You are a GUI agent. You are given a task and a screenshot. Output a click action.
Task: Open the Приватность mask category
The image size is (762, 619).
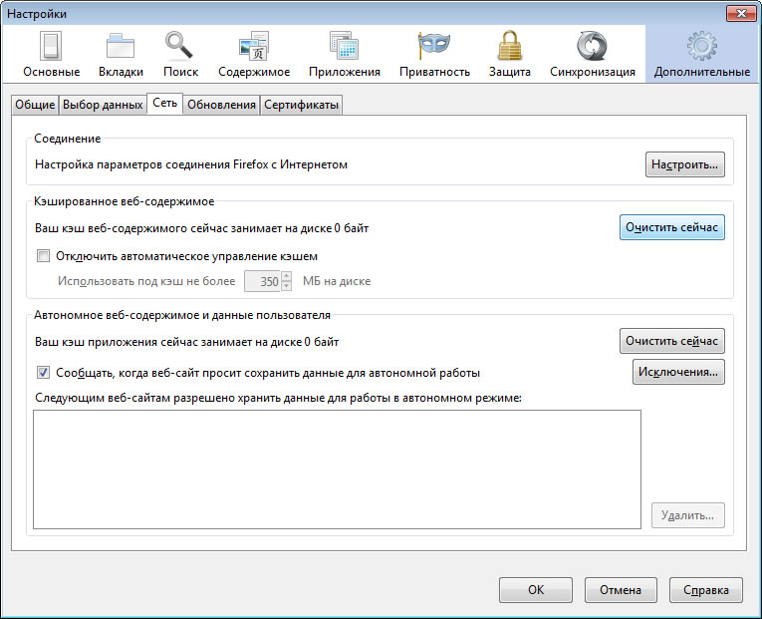pyautogui.click(x=434, y=55)
